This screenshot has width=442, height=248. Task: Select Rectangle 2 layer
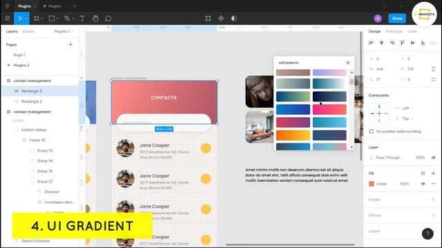tap(32, 101)
